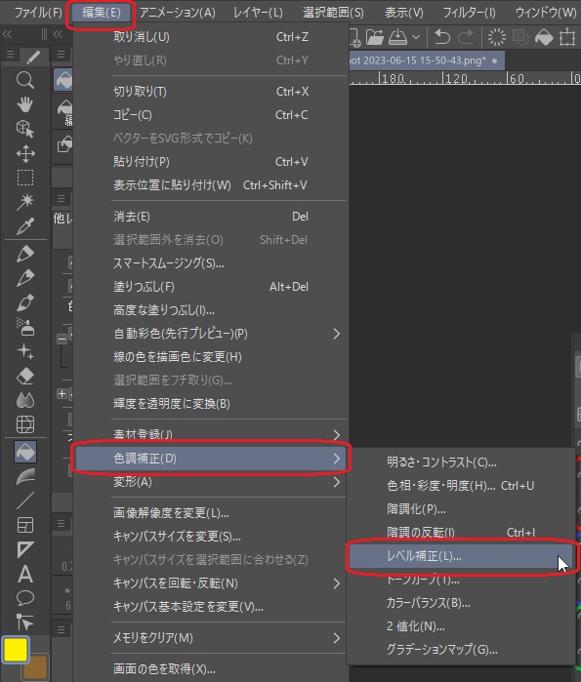581x682 pixels.
Task: Select the Move layer tool
Action: pyautogui.click(x=24, y=153)
